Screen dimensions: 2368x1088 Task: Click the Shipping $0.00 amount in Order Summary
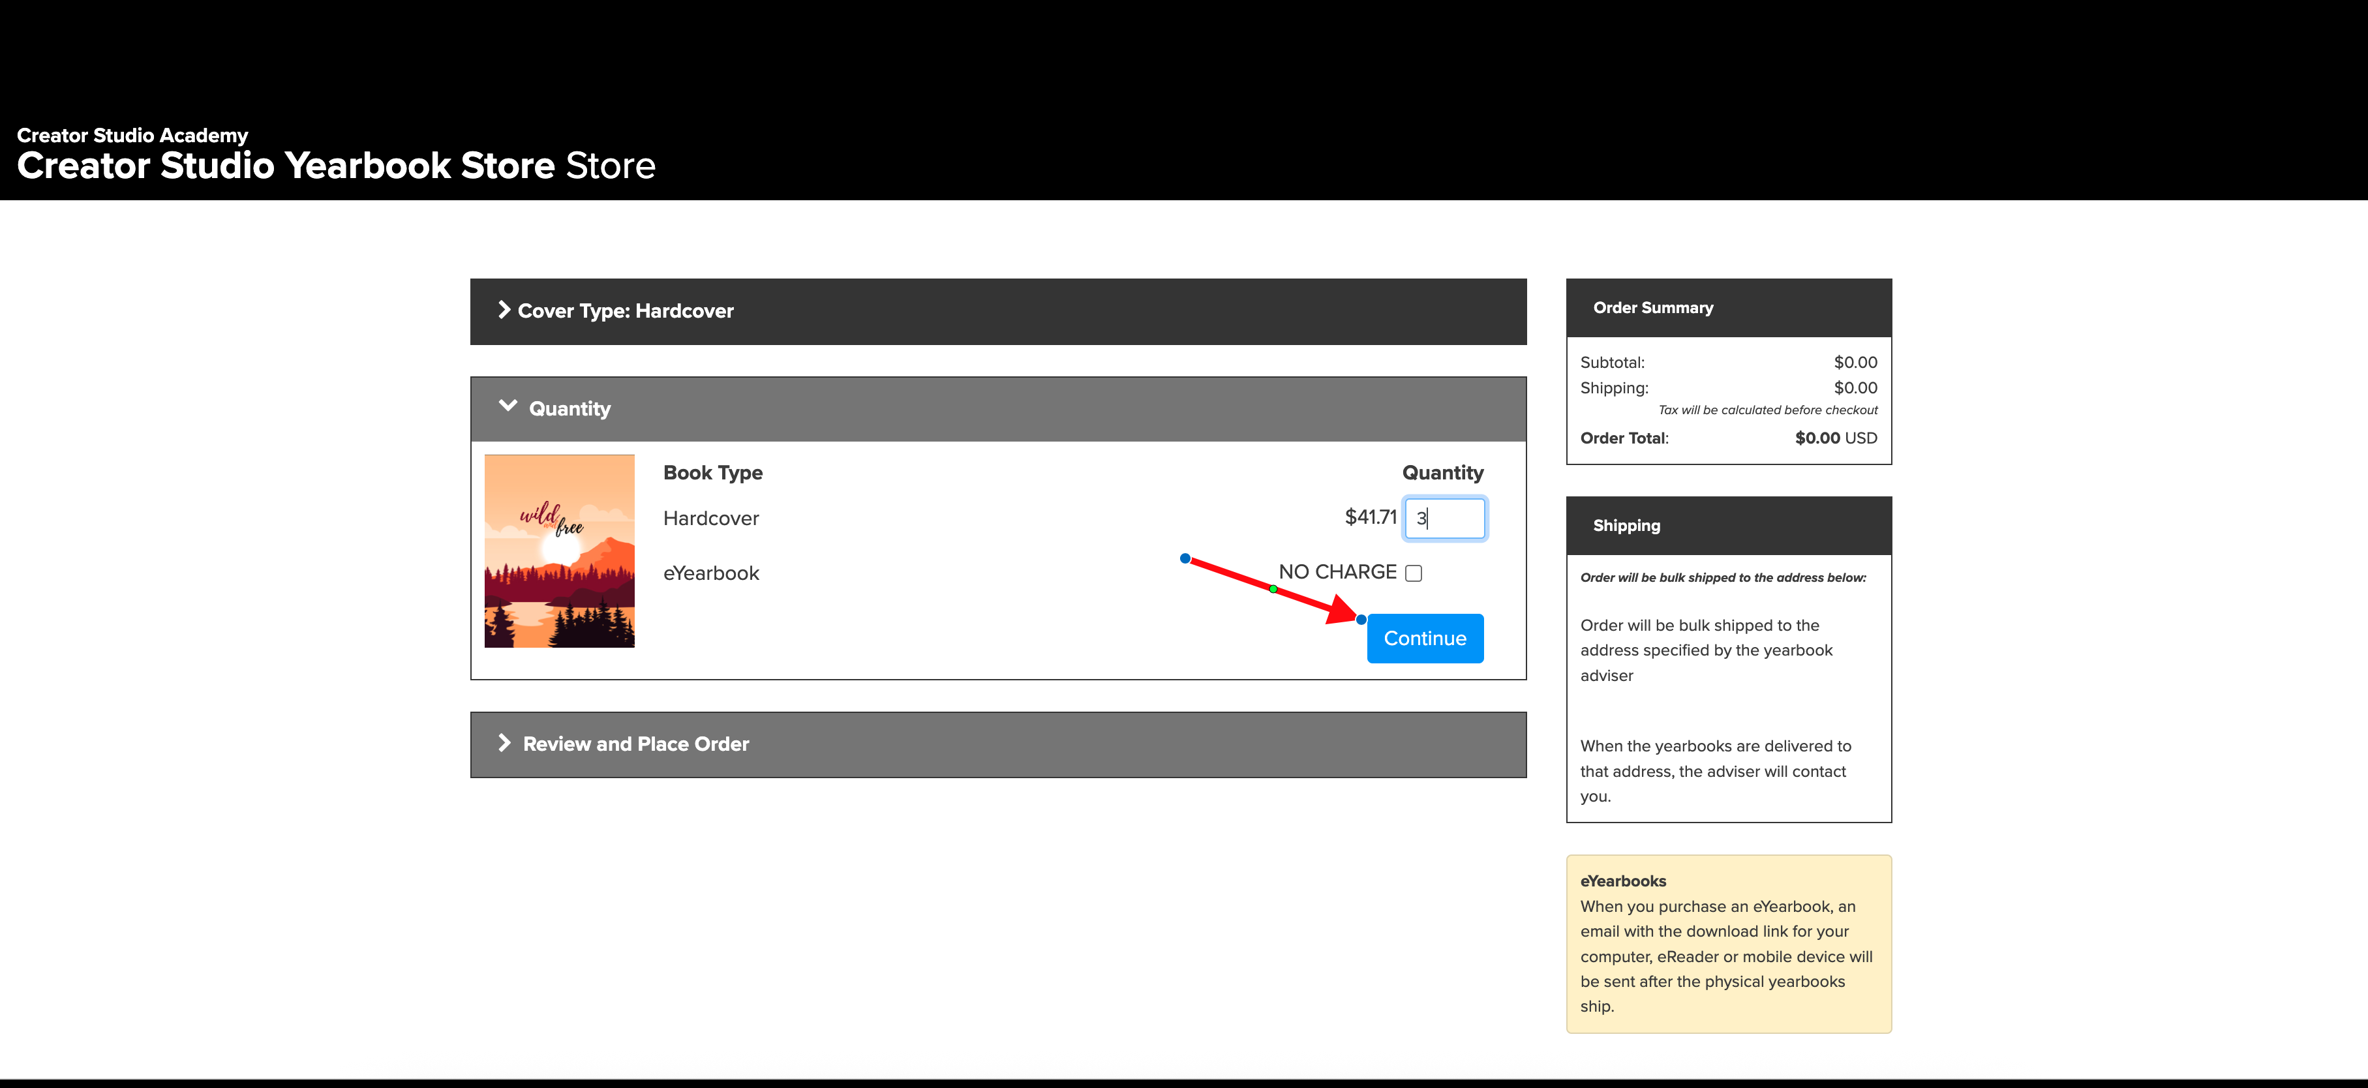tap(1855, 388)
